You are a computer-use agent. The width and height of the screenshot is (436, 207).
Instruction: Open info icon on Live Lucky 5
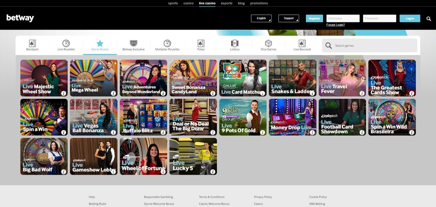click(x=213, y=172)
